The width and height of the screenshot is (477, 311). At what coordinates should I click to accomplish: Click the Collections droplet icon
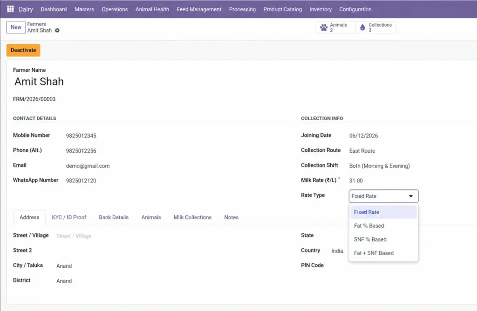tap(362, 27)
